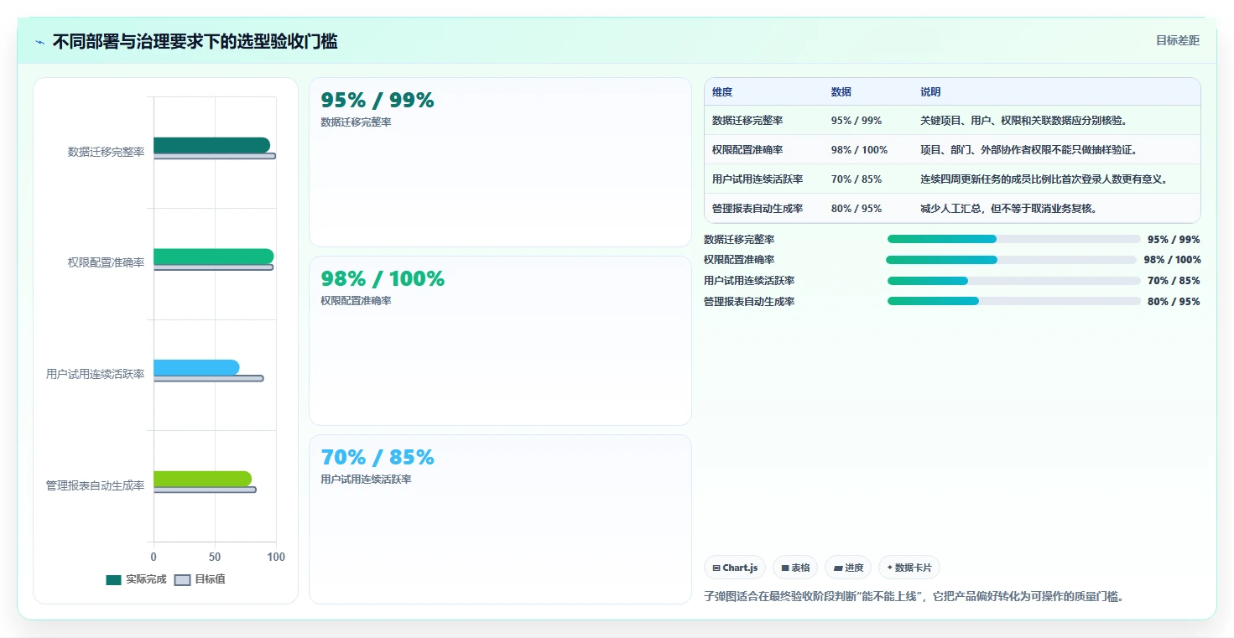Click the 目标差距 label in the header
Image resolution: width=1234 pixels, height=638 pixels.
coord(1178,40)
